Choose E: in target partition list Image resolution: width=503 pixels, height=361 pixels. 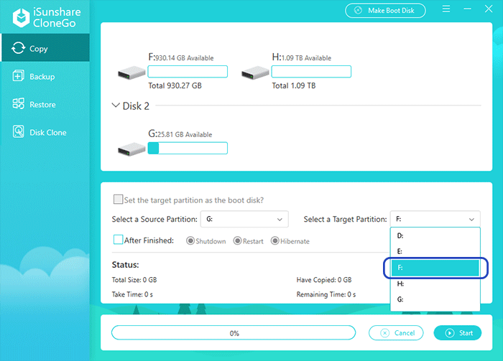tap(435, 251)
